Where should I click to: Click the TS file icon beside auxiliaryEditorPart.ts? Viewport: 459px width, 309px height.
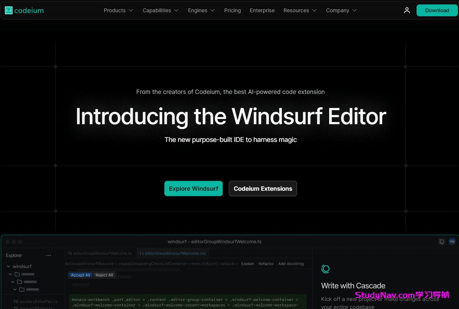tap(17, 301)
